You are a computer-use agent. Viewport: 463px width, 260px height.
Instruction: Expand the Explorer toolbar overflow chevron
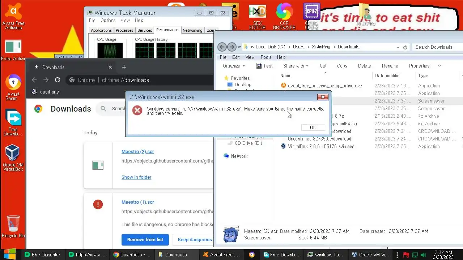pos(439,66)
